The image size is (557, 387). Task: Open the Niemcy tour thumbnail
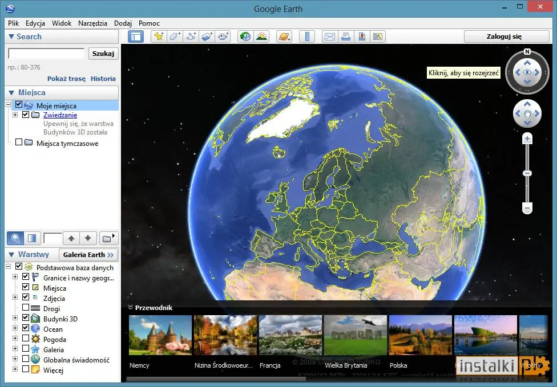(x=160, y=335)
